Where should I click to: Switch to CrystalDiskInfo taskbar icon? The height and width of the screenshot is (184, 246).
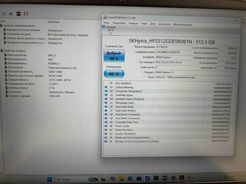coord(147,178)
